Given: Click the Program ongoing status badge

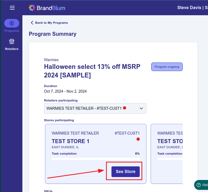Looking at the screenshot, I should (x=167, y=67).
